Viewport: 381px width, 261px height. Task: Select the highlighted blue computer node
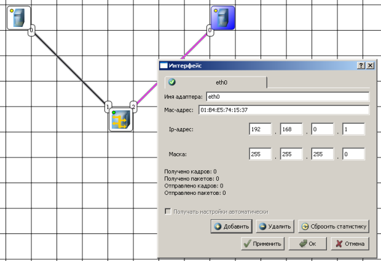[222, 17]
